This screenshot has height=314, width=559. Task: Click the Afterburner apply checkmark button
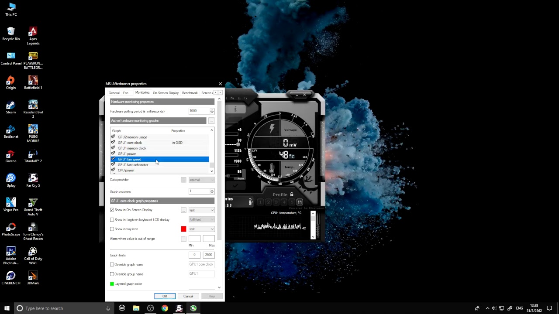click(235, 185)
